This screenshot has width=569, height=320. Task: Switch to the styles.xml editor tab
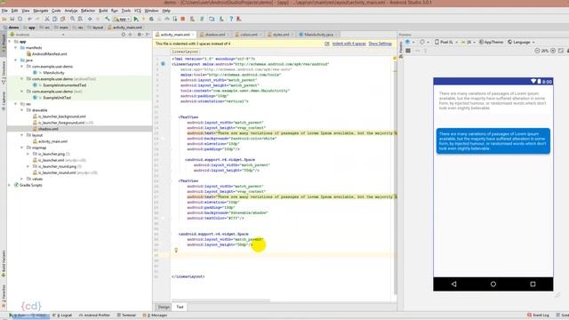[281, 35]
